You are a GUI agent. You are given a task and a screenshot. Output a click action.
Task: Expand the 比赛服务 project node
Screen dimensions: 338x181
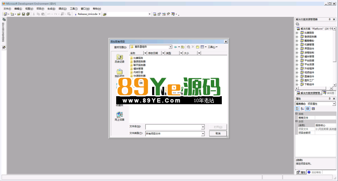297,33
